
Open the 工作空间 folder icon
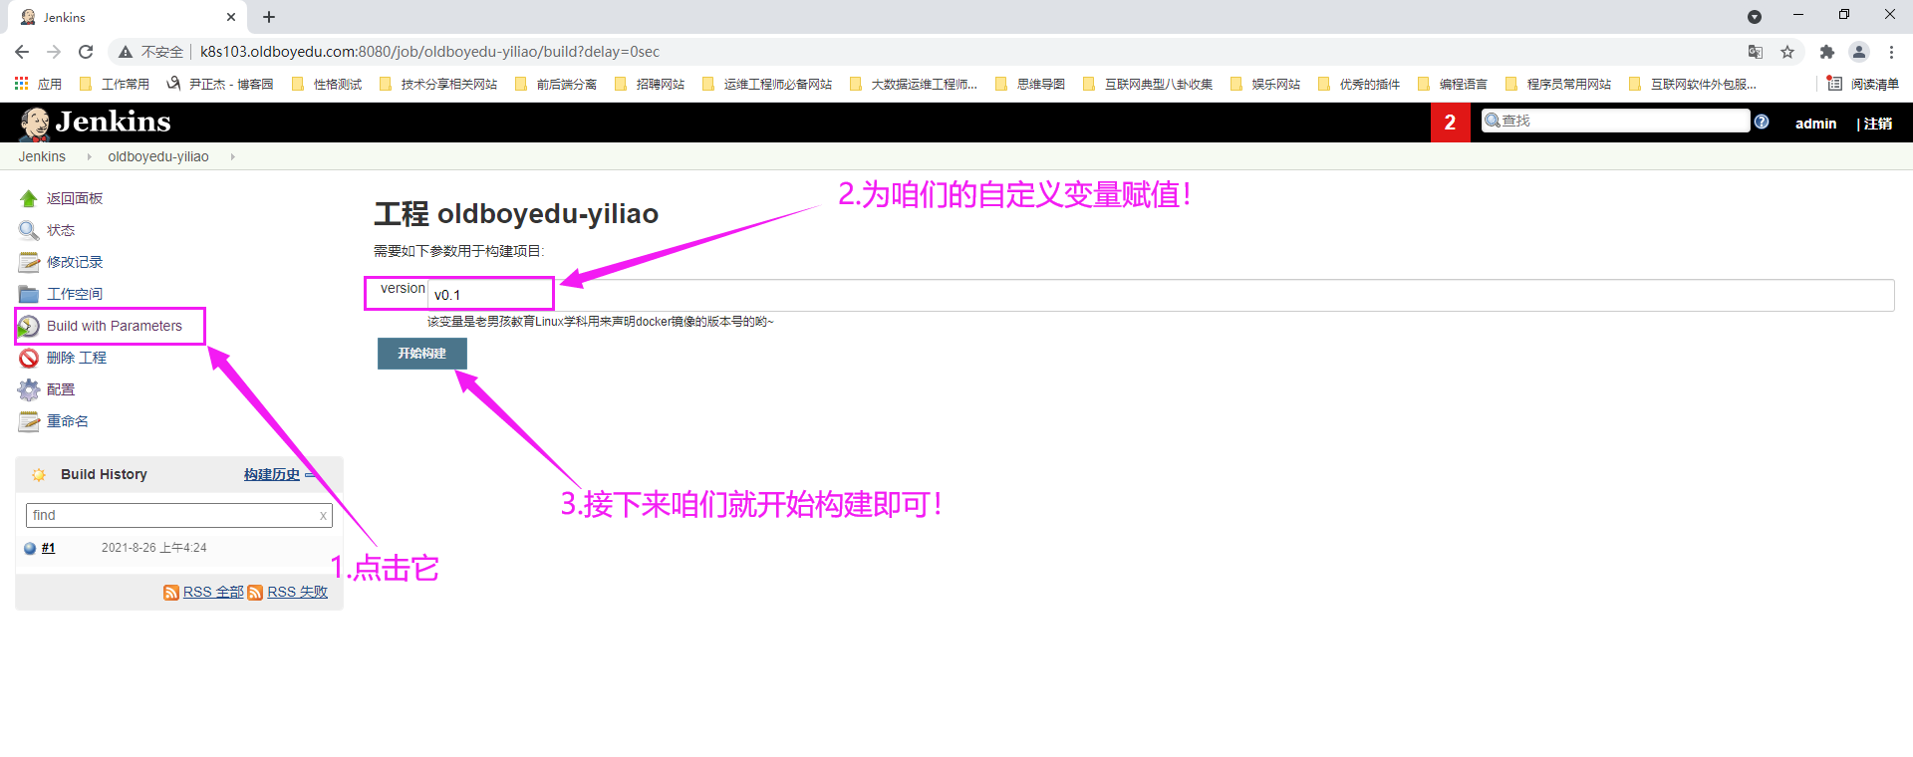29,295
